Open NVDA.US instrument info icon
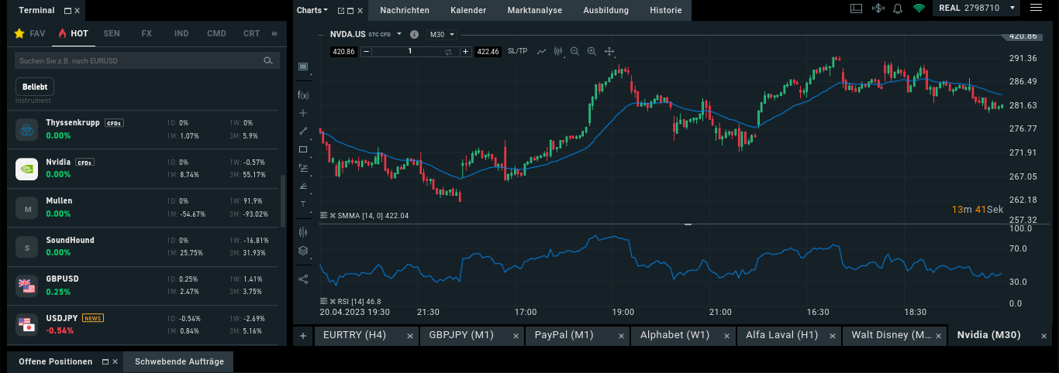 click(414, 35)
